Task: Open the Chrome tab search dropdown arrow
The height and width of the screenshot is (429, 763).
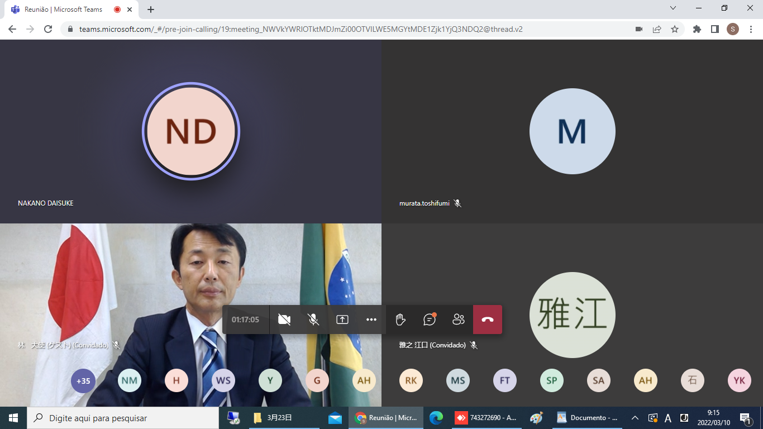Action: click(673, 8)
